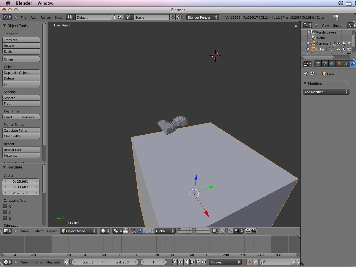The height and width of the screenshot is (267, 356).
Task: Open the World properties globe tab
Action: tap(332, 64)
